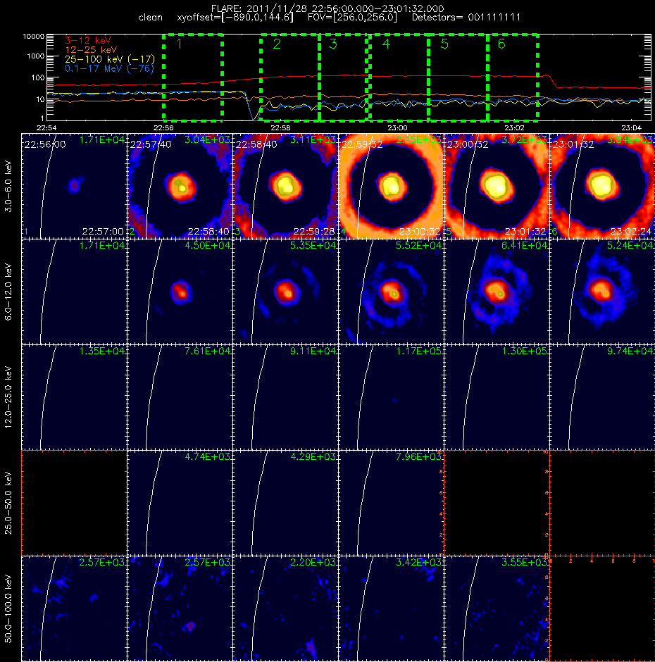Open the 3.0-6.0 keV panel with peak 3.11E+03

[285, 186]
